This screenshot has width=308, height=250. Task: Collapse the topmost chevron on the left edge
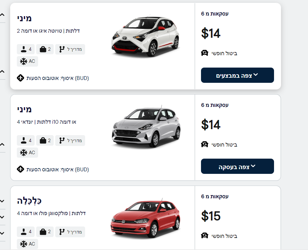pos(2,15)
